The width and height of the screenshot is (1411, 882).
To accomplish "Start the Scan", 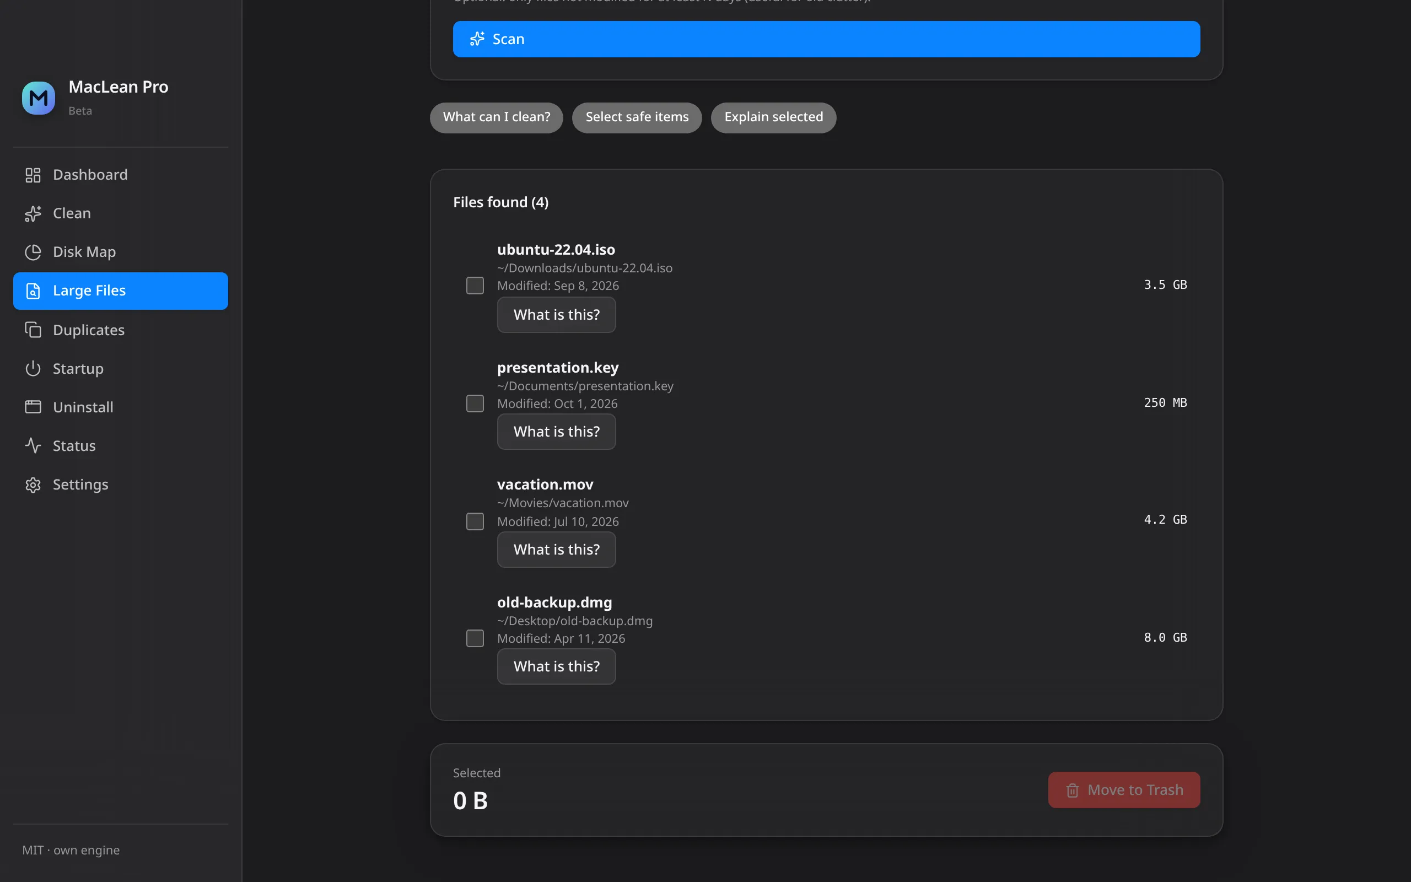I will coord(826,39).
